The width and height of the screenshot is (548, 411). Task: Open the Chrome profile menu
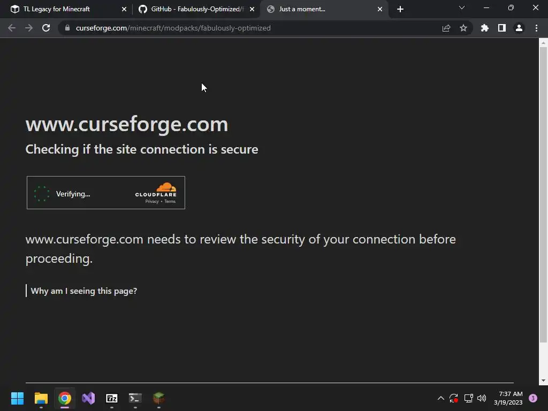(x=519, y=28)
